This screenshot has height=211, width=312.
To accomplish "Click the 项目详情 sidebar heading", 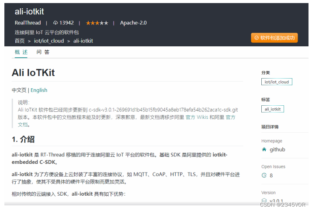I will [x=270, y=127].
